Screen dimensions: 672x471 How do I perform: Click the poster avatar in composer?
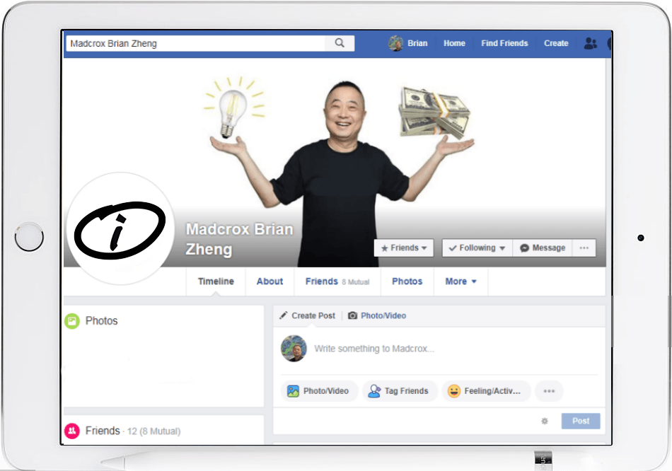(294, 349)
